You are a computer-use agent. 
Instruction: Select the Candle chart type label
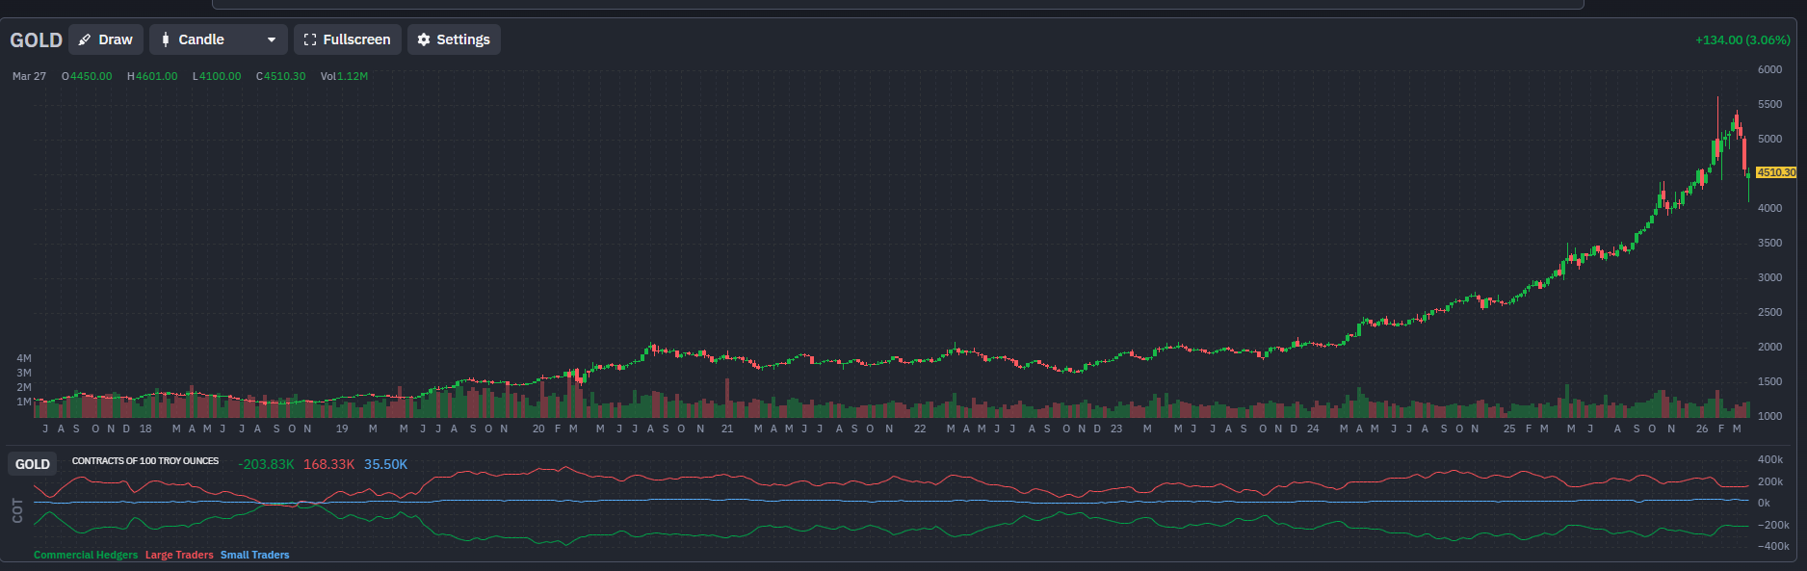coord(201,39)
